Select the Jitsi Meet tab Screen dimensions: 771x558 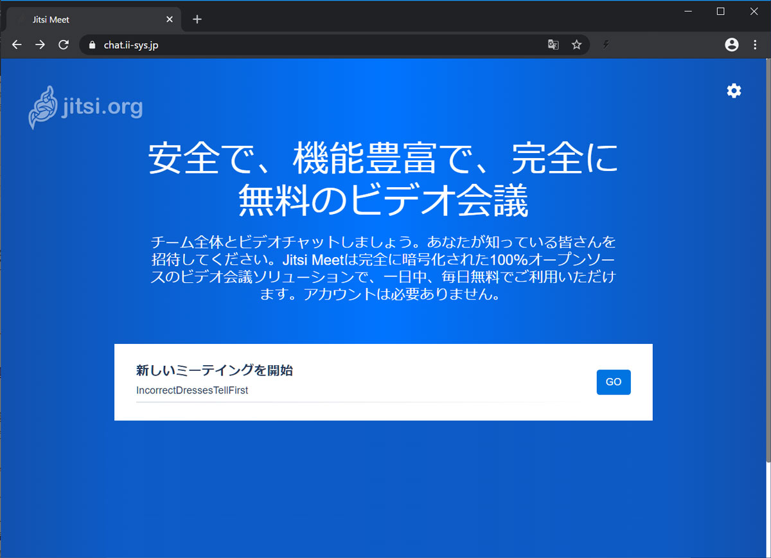point(94,19)
